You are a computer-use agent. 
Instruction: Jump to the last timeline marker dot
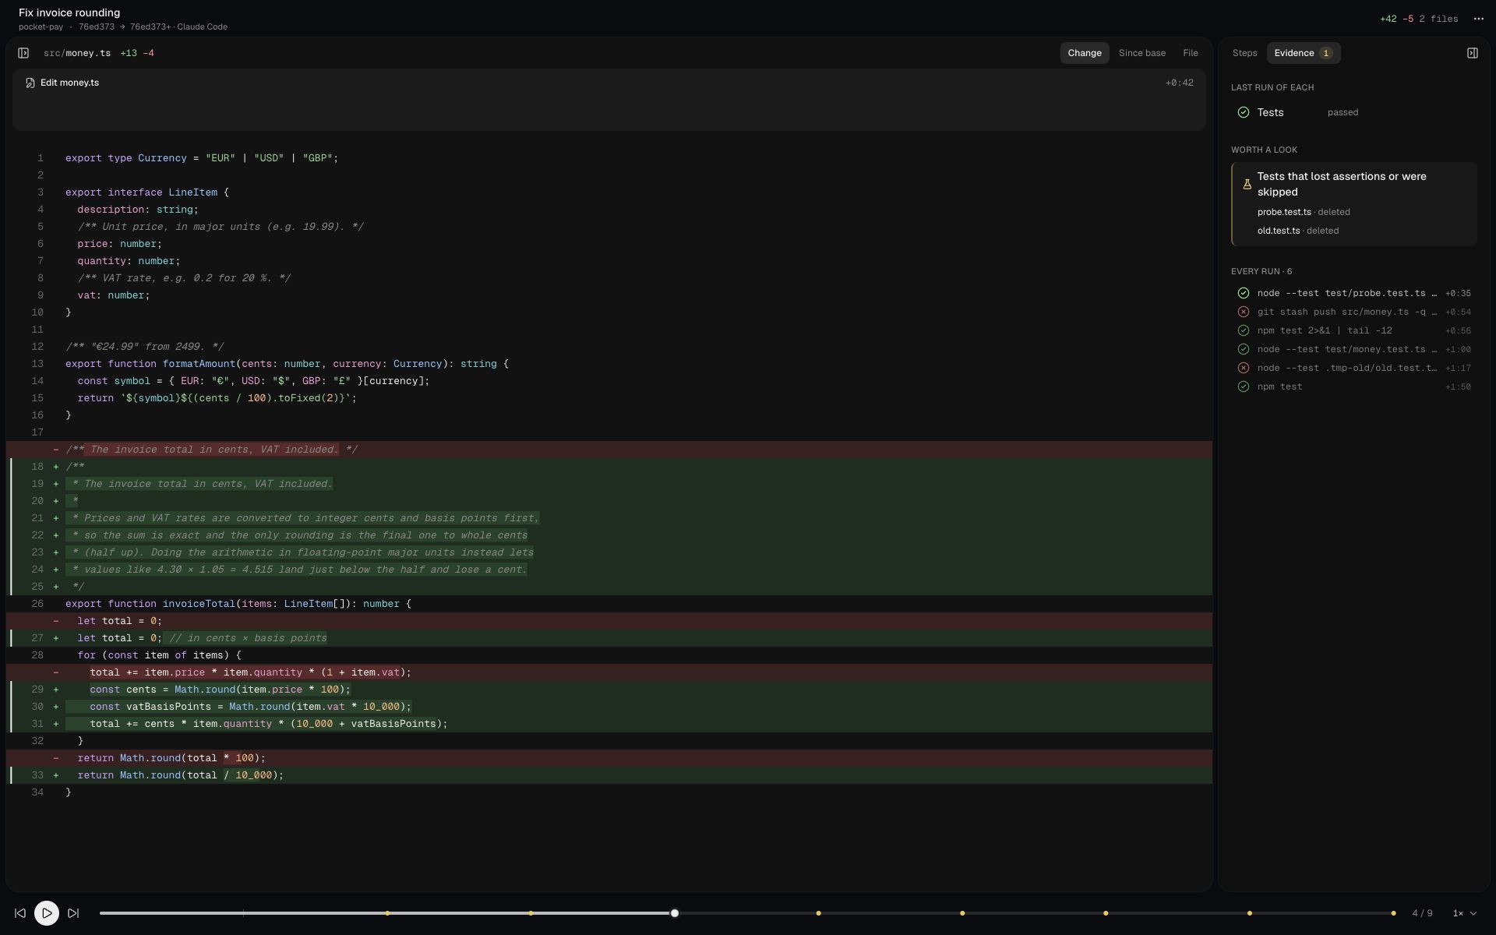click(1393, 913)
